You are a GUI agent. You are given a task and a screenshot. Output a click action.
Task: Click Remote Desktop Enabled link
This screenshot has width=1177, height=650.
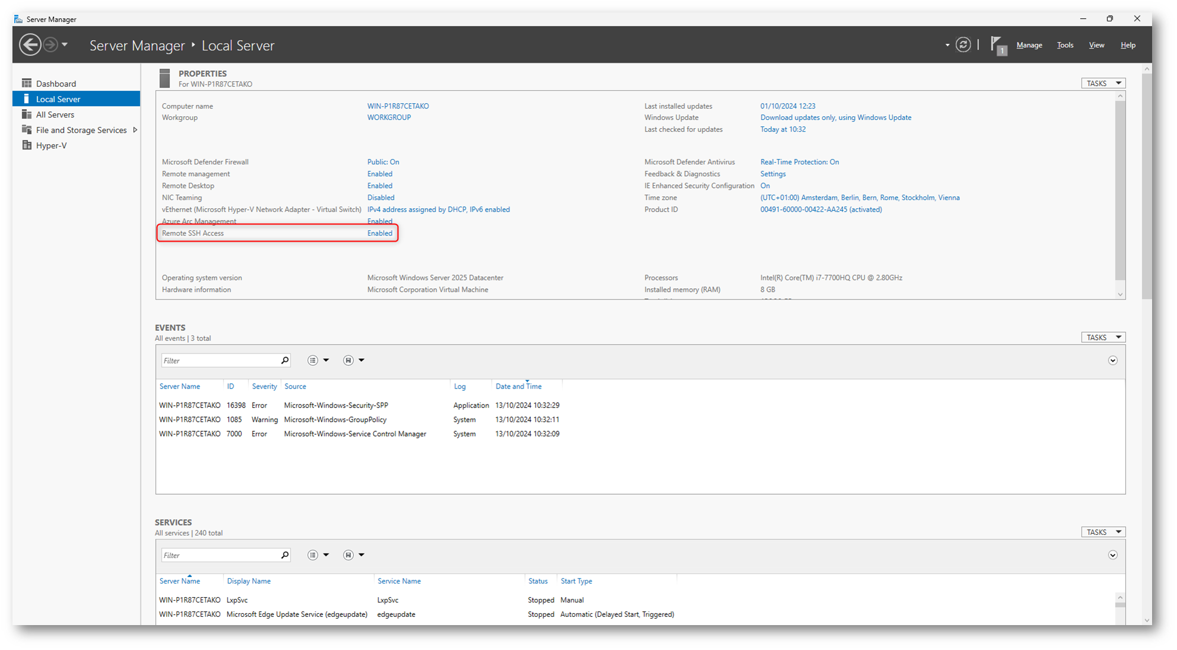tap(380, 186)
